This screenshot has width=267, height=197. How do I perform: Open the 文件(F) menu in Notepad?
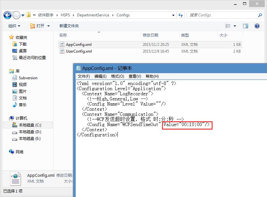click(84, 76)
